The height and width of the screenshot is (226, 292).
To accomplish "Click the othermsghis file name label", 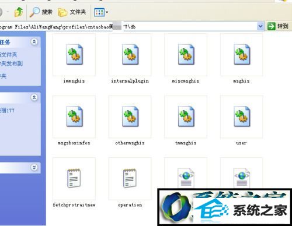I will click(x=130, y=143).
